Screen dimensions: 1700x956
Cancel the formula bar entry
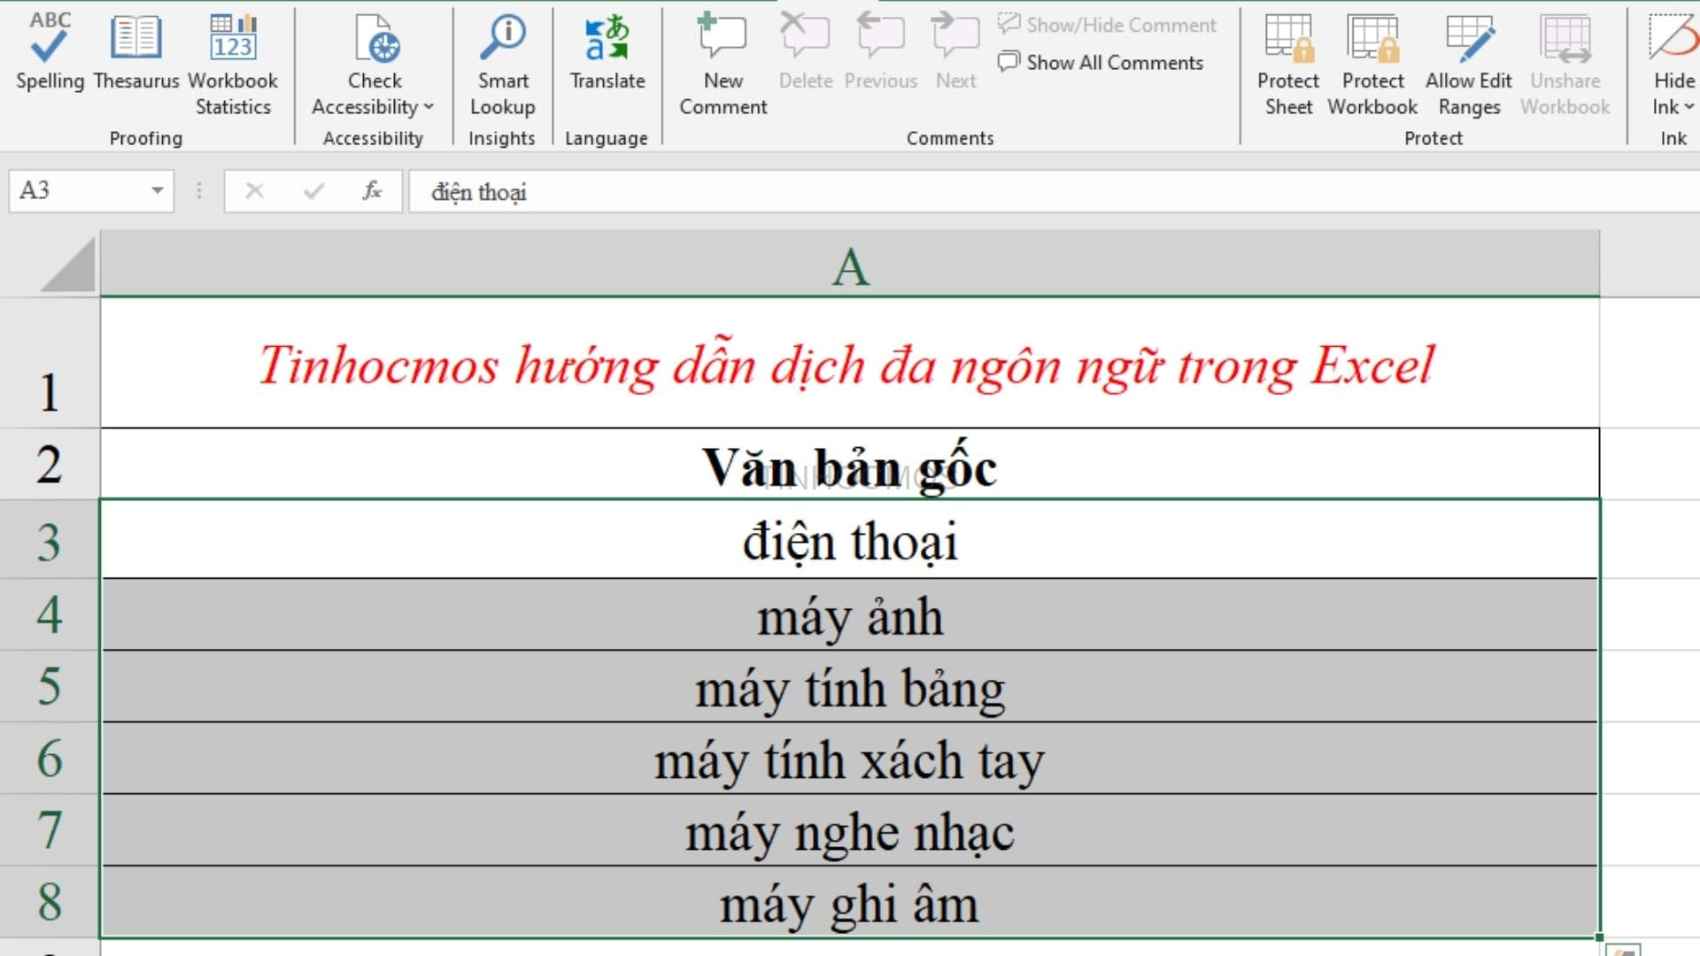(255, 190)
